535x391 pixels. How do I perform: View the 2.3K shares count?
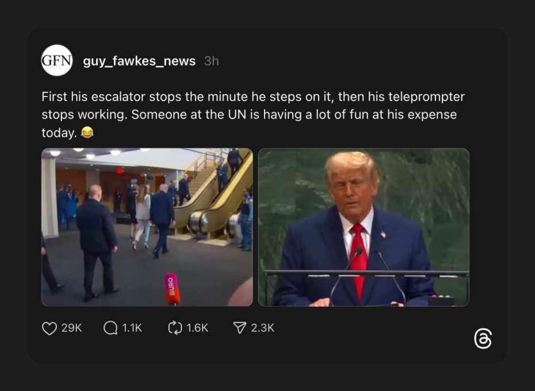point(262,328)
